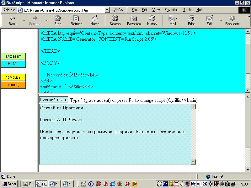This screenshot has height=188, width=251.
Task: Open the View menu
Action: click(x=156, y=10)
